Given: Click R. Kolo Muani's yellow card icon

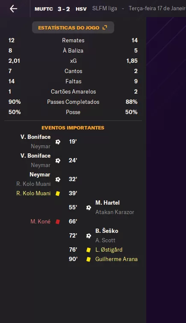Looking at the screenshot, I should point(58,194).
